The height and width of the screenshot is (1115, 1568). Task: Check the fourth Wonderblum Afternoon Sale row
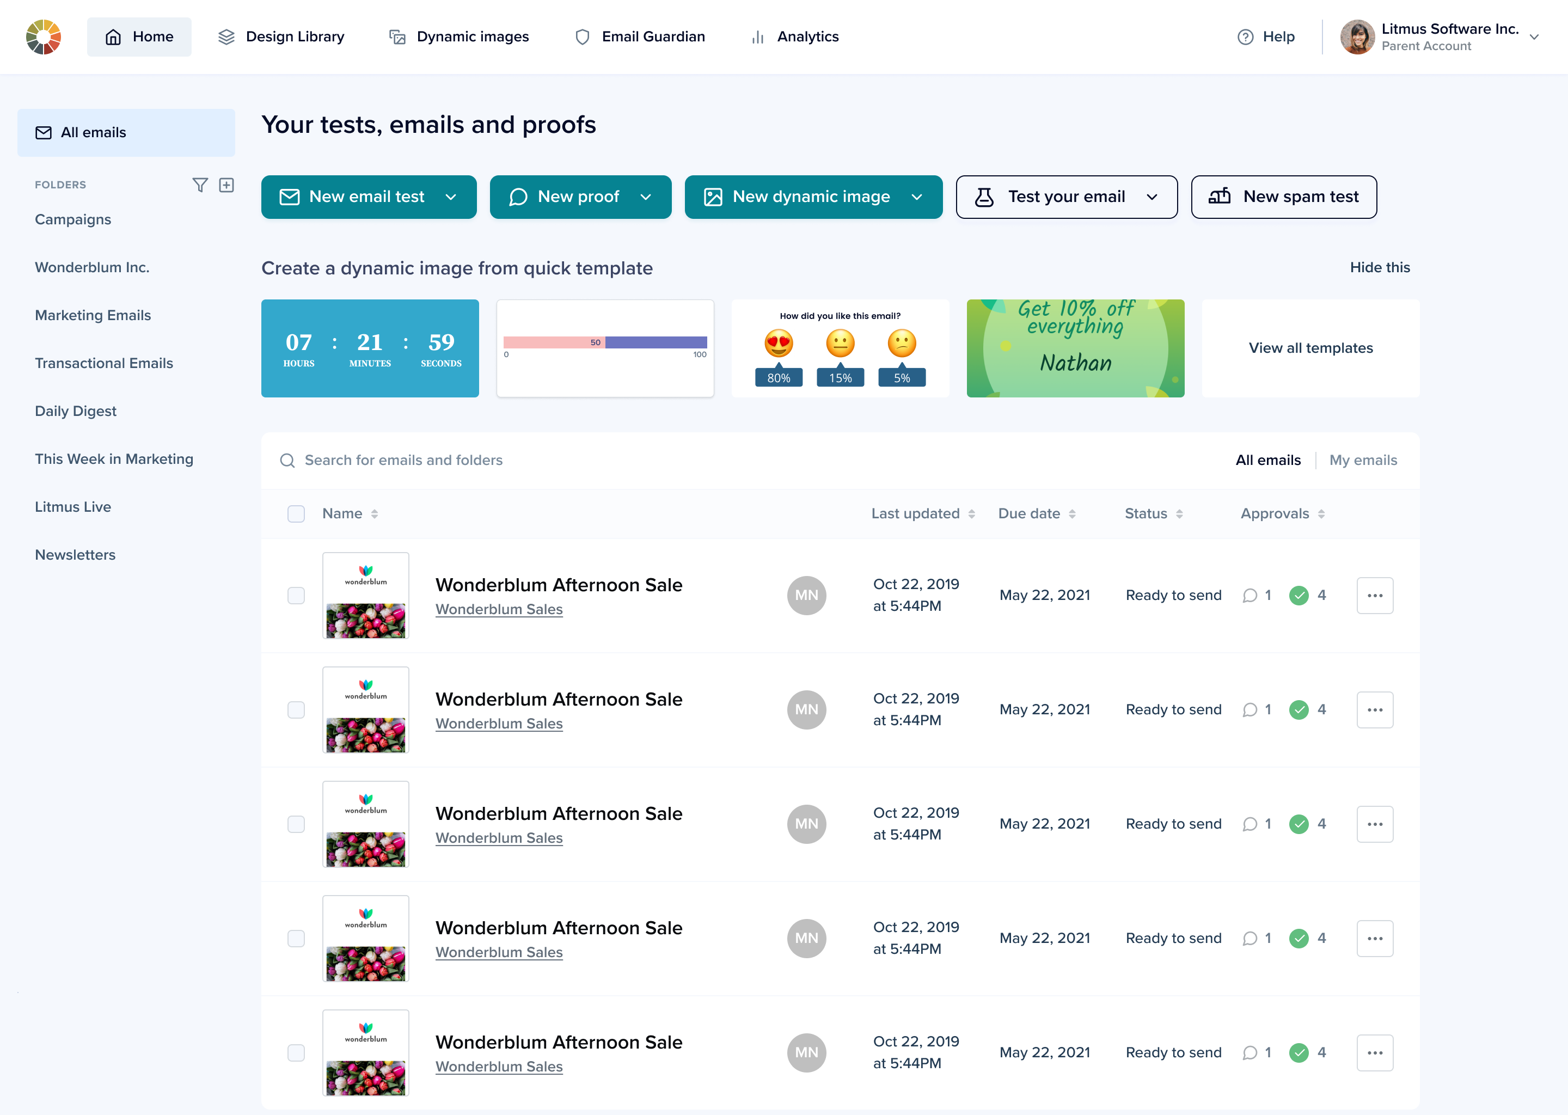(296, 938)
